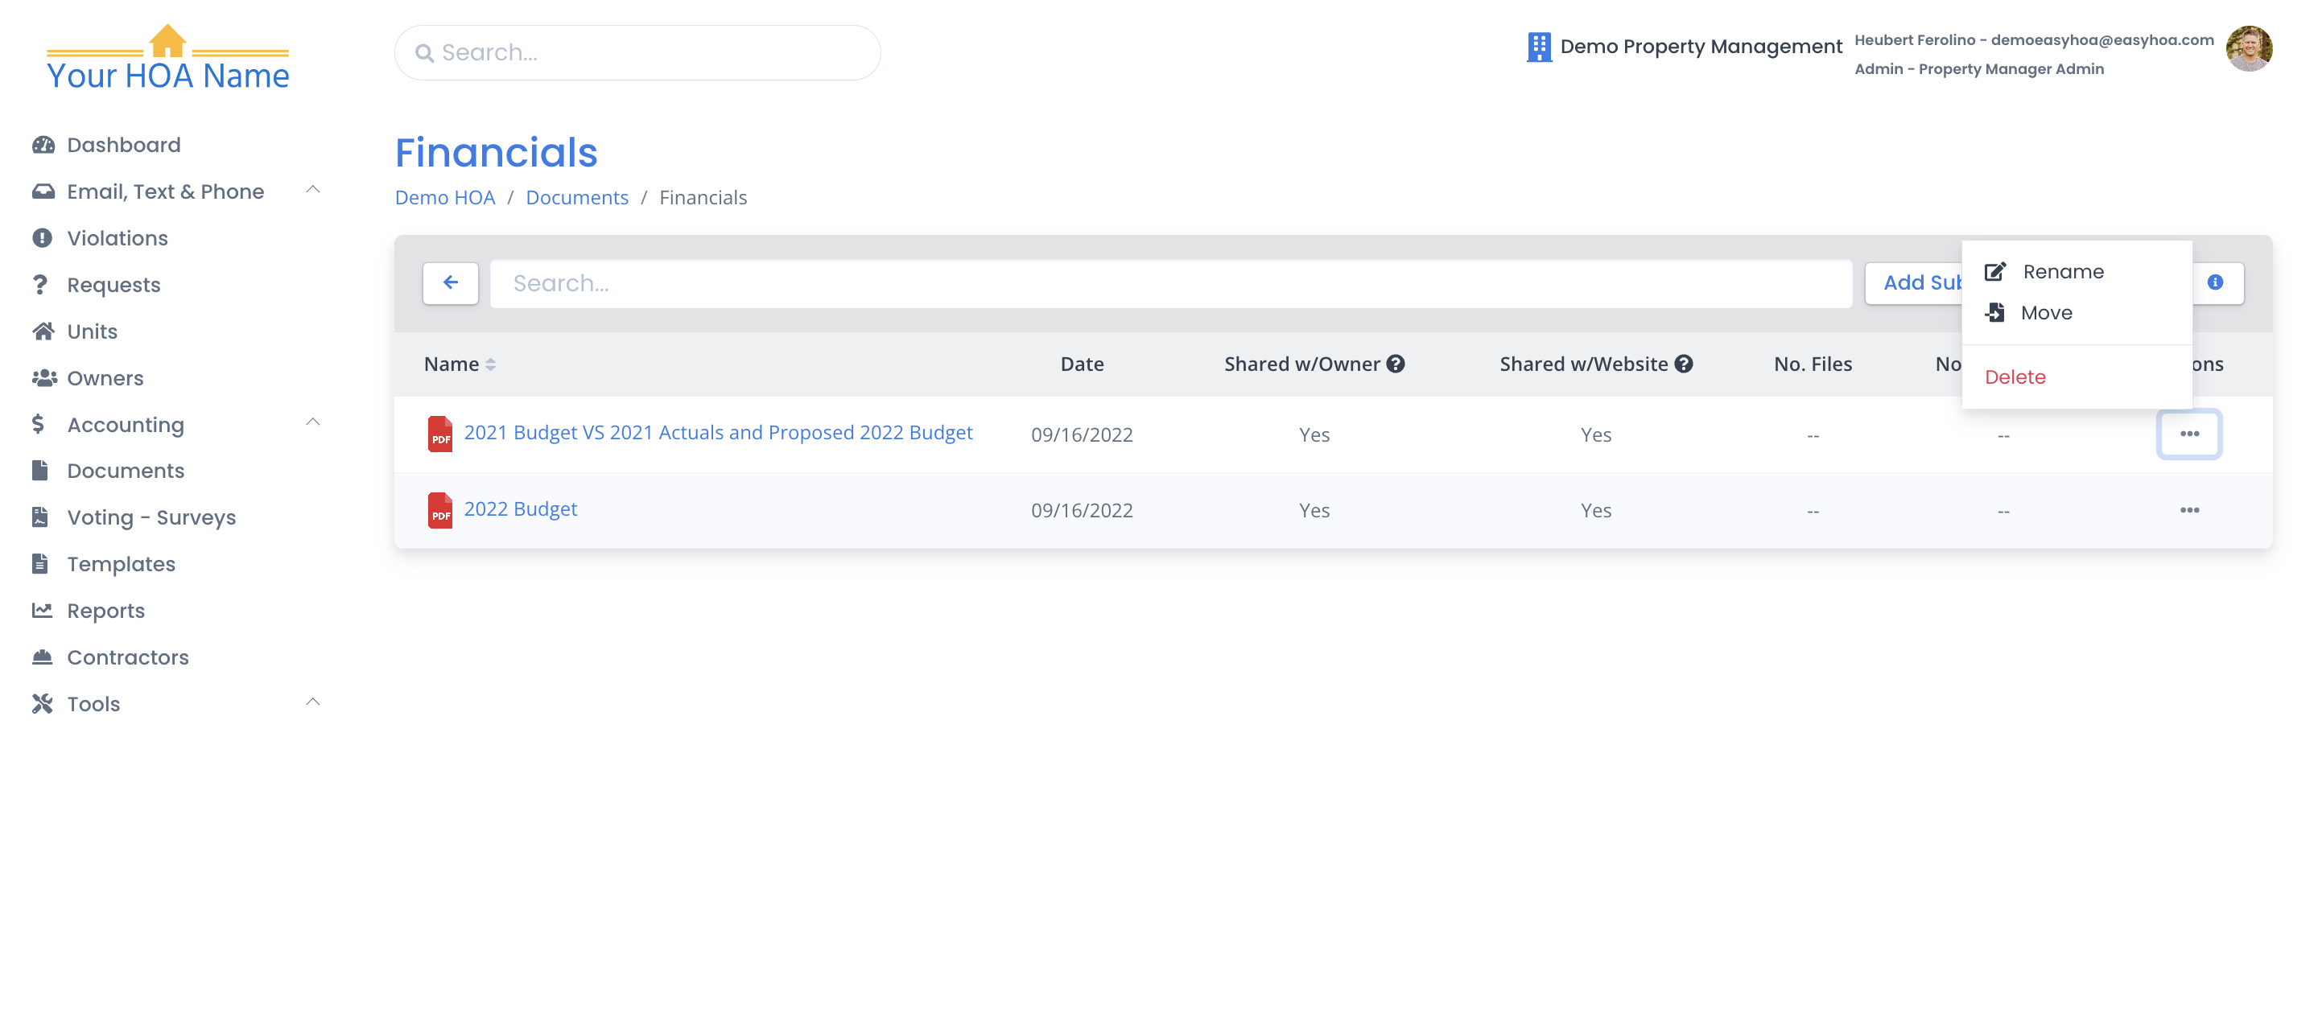The image size is (2318, 1025).
Task: Open Requests from sidebar
Action: tap(113, 285)
